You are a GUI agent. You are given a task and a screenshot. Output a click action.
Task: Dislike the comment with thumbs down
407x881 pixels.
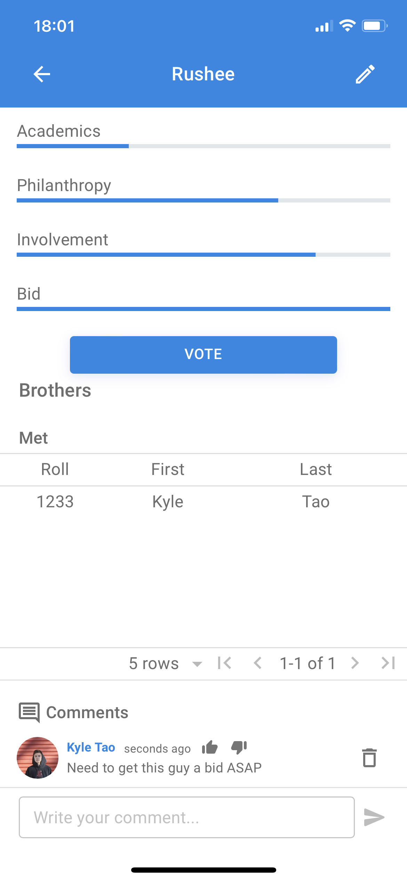239,747
